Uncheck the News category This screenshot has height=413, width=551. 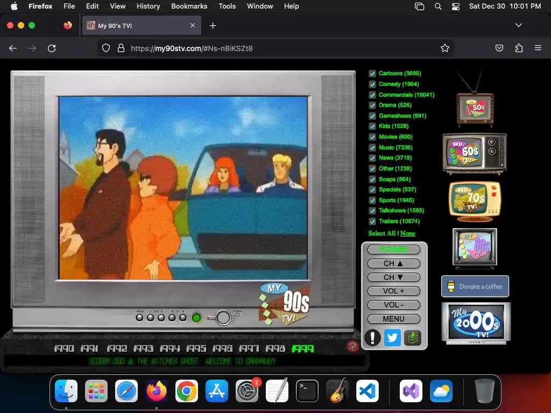pos(372,158)
